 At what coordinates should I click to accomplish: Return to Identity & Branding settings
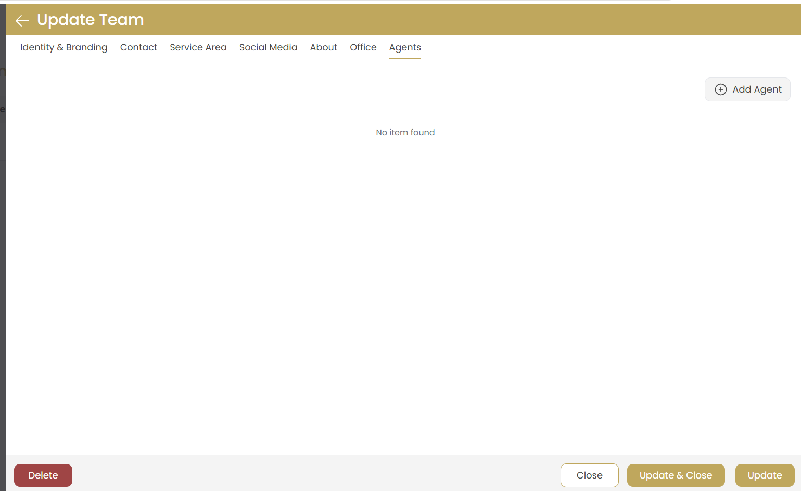point(63,47)
